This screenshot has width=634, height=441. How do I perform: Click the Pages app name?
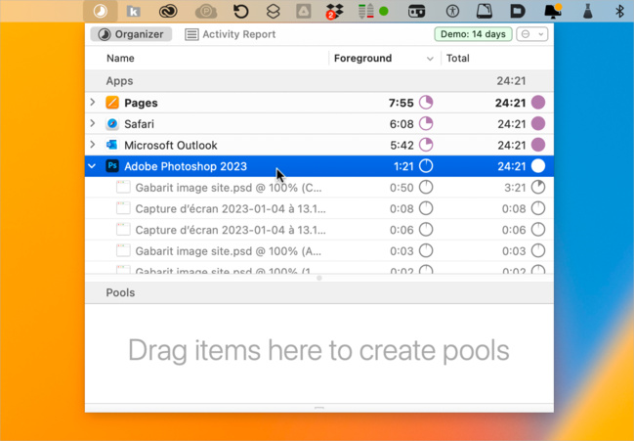coord(141,104)
